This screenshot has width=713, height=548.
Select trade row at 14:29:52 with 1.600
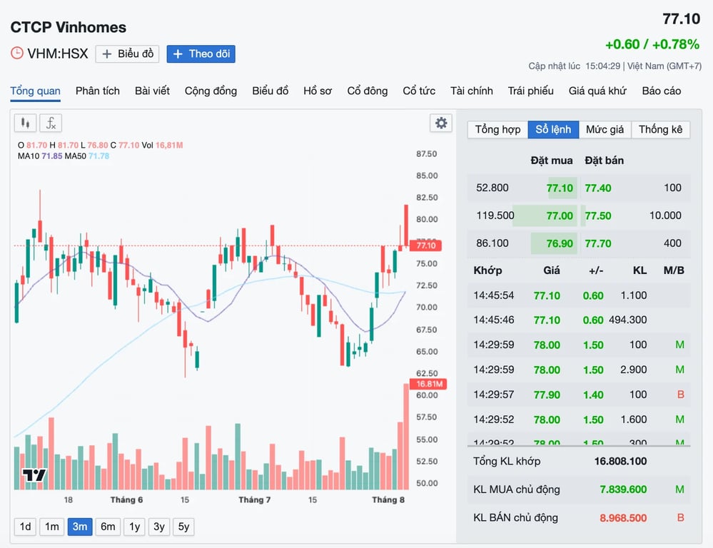(579, 420)
